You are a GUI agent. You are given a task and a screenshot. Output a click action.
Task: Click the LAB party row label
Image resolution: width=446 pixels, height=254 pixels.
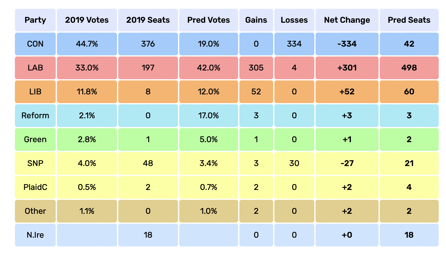click(x=35, y=68)
